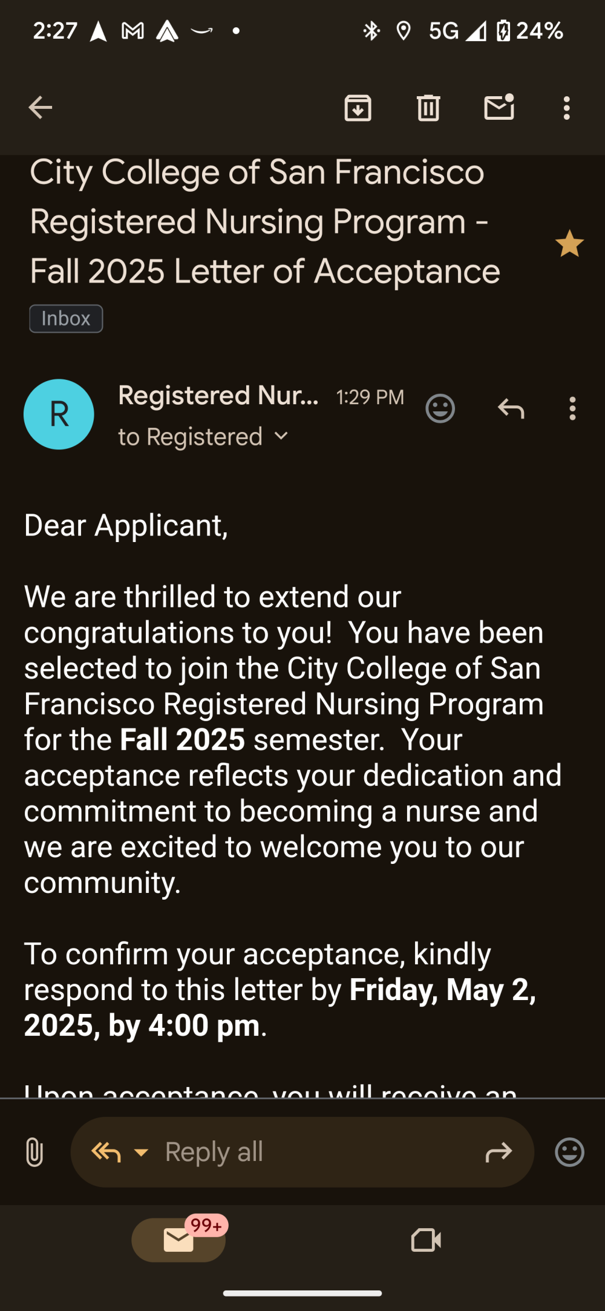Image resolution: width=605 pixels, height=1311 pixels.
Task: Open the top overflow menu
Action: tap(566, 108)
